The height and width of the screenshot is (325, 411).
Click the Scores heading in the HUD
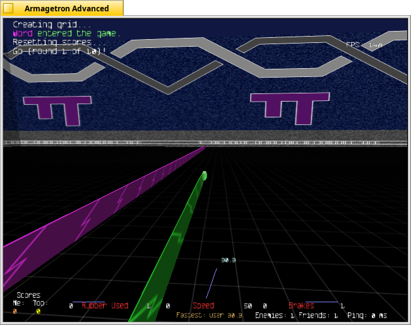[x=28, y=295]
